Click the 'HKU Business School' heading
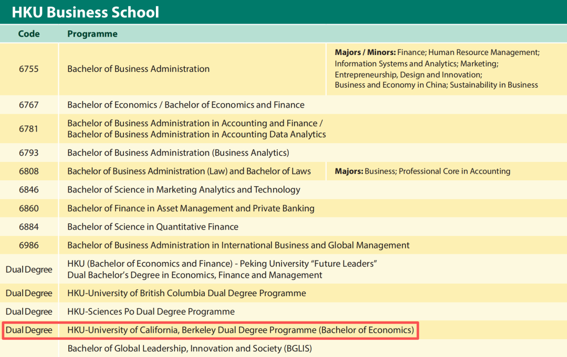This screenshot has width=567, height=357. 86,12
